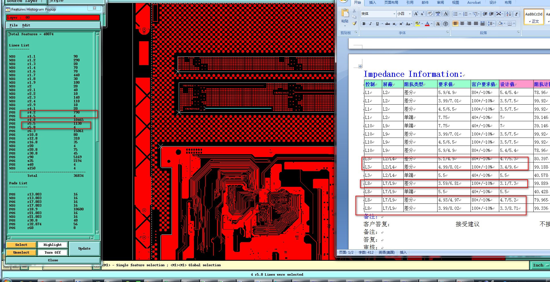Click the Select button in histogram popup

tap(21, 245)
